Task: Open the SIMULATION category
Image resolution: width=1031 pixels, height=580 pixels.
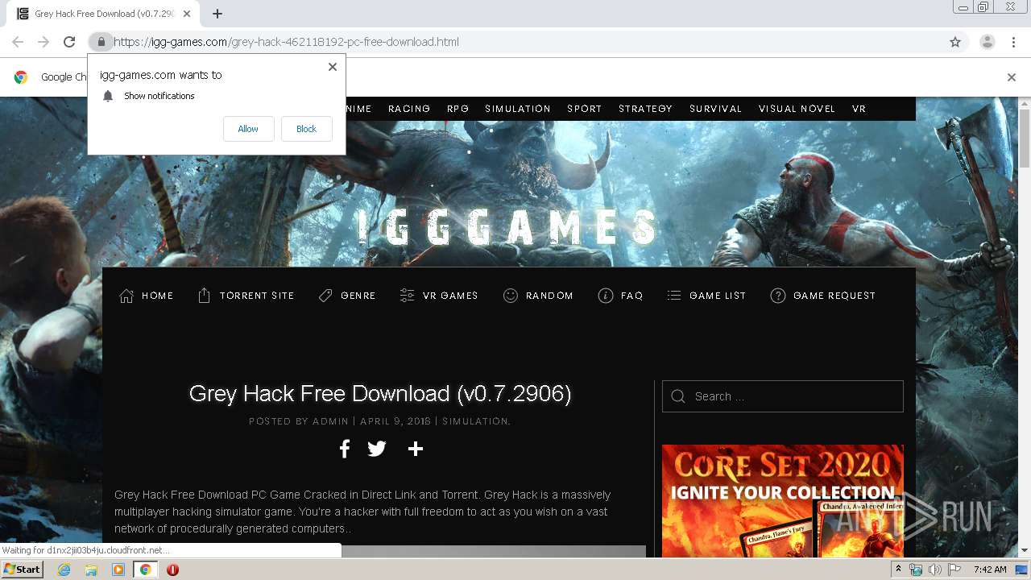Action: click(x=518, y=109)
